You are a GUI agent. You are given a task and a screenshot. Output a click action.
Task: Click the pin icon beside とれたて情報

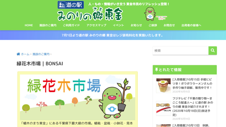(157, 70)
